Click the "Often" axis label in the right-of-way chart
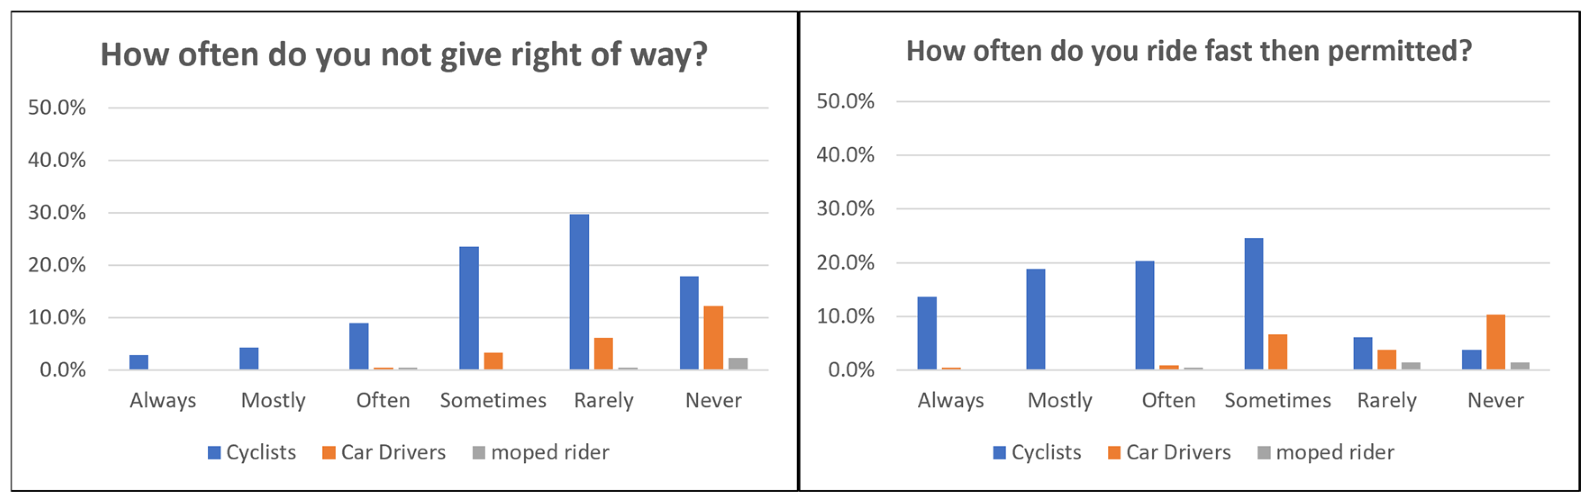The image size is (1591, 504). [383, 400]
